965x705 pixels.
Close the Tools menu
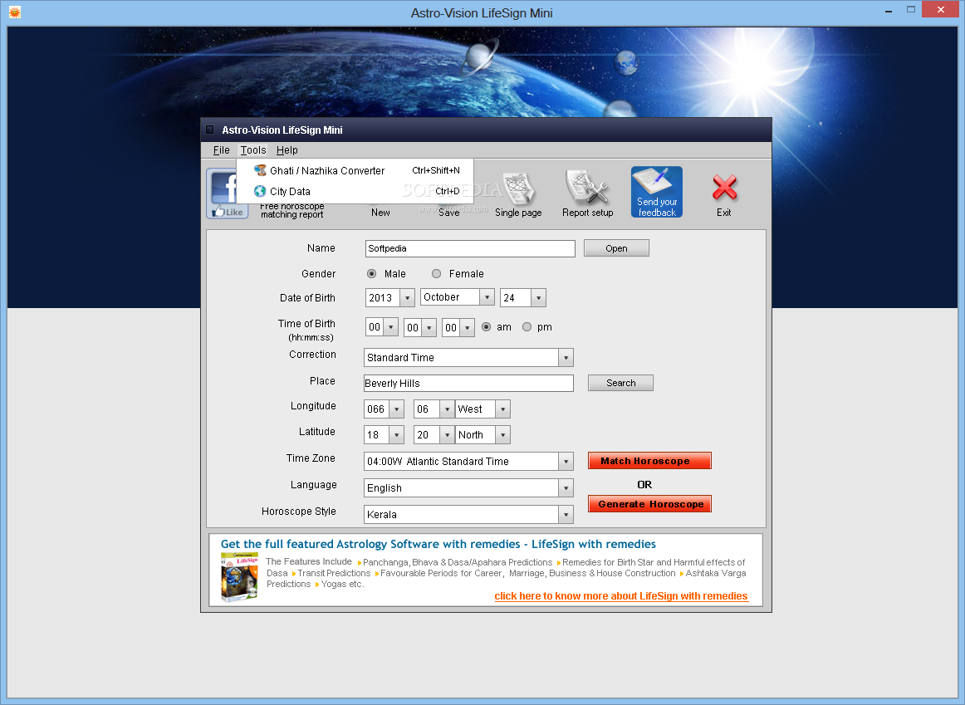(253, 150)
